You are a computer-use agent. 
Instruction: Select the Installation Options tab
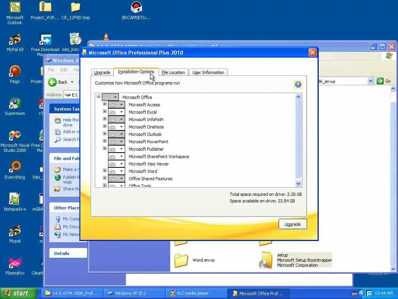tap(136, 72)
